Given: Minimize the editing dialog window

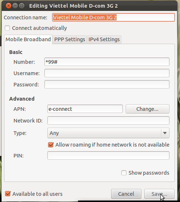Looking at the screenshot, I should click(x=15, y=6).
